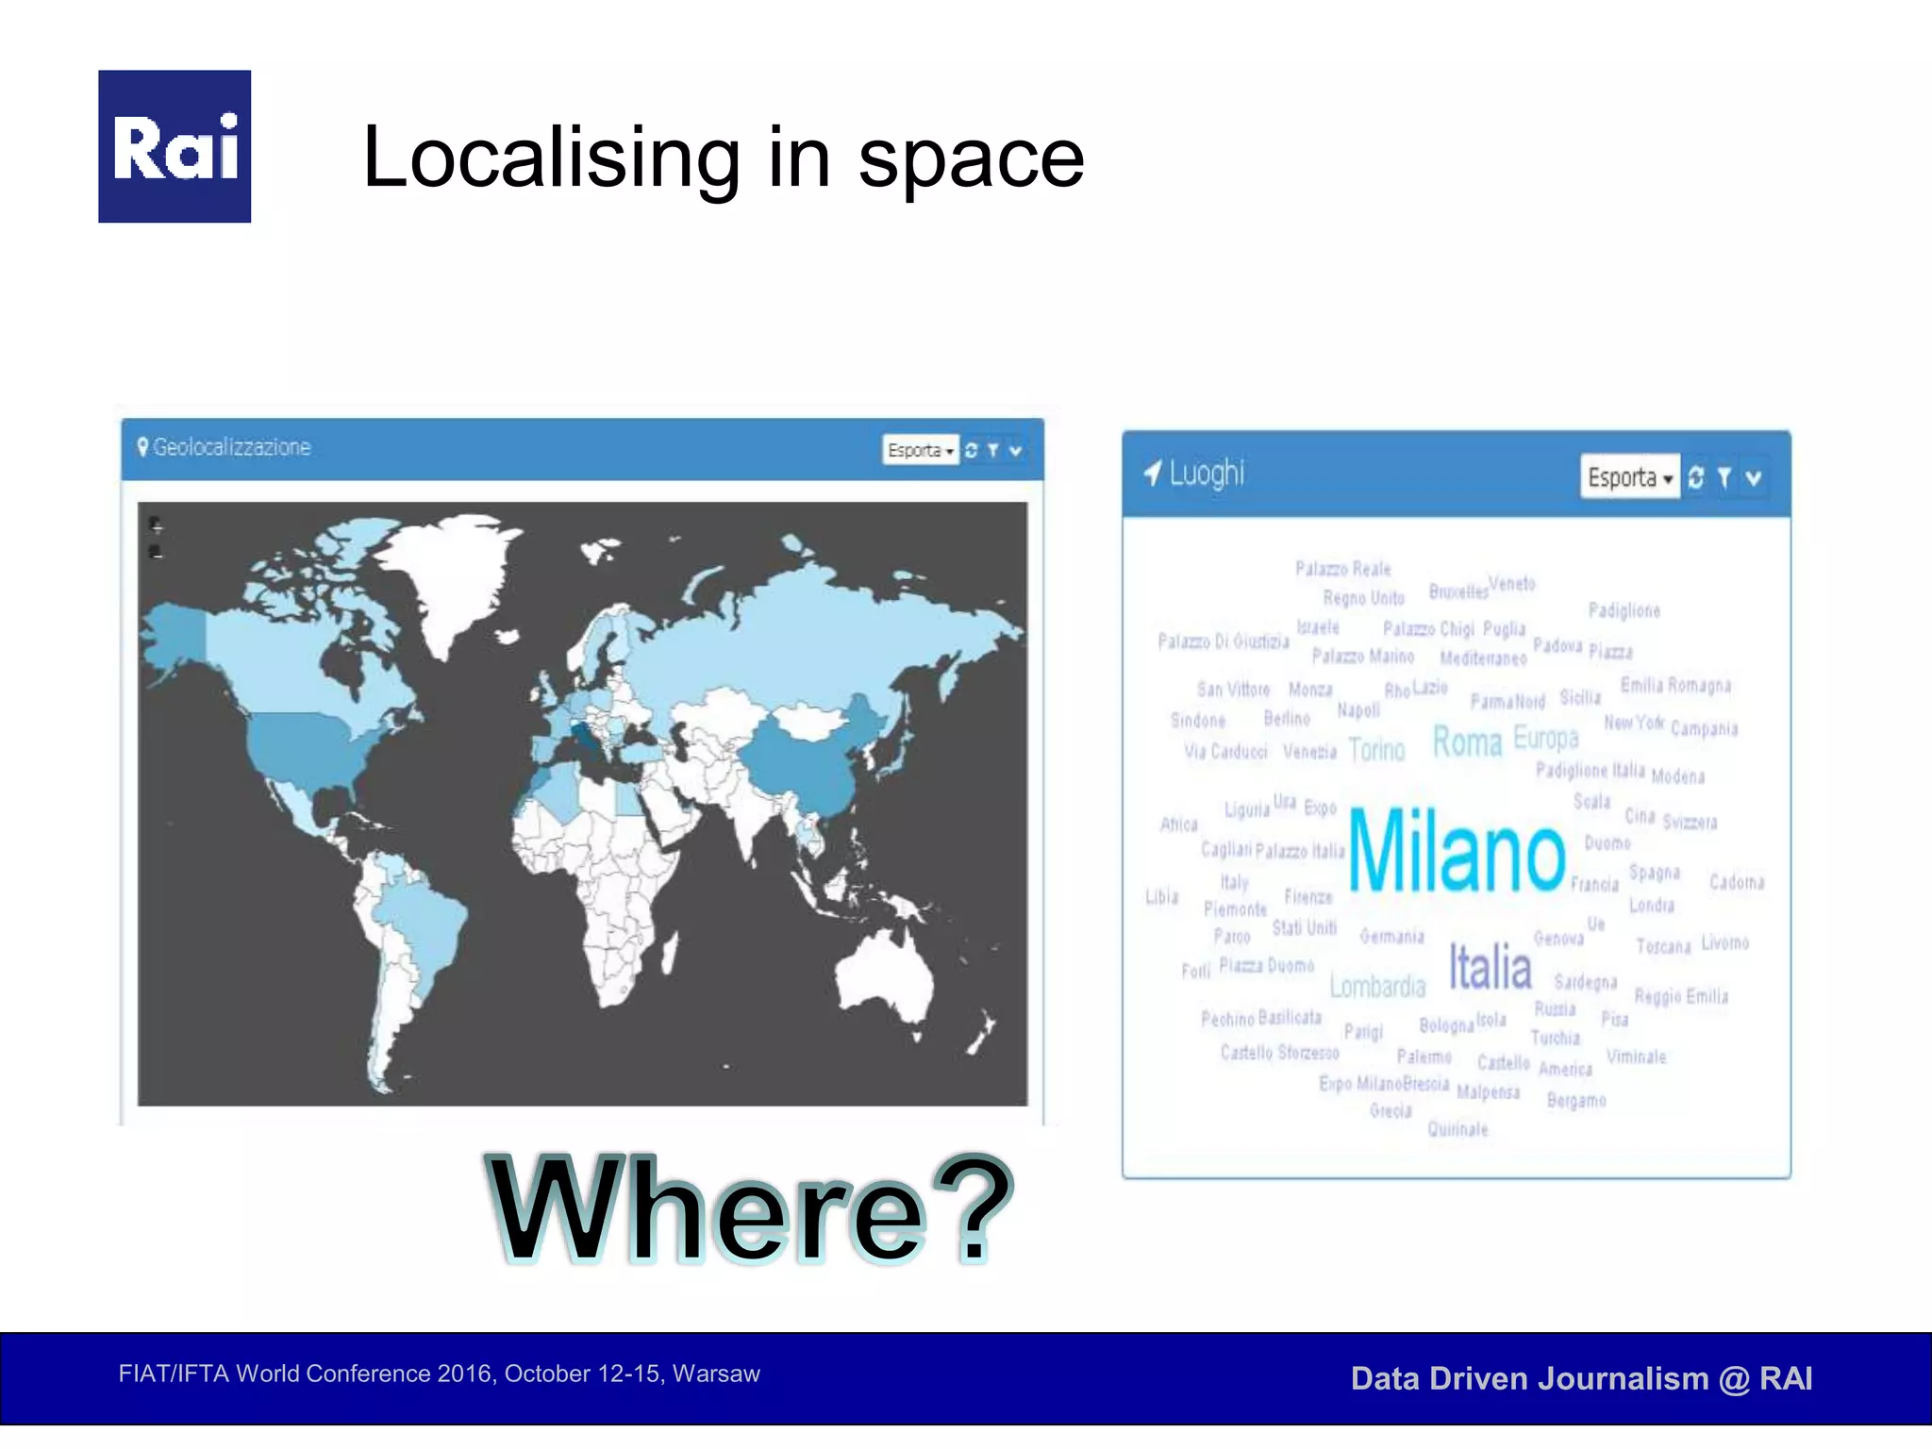
Task: Click 'Torino' in the word cloud
Action: click(x=1377, y=750)
